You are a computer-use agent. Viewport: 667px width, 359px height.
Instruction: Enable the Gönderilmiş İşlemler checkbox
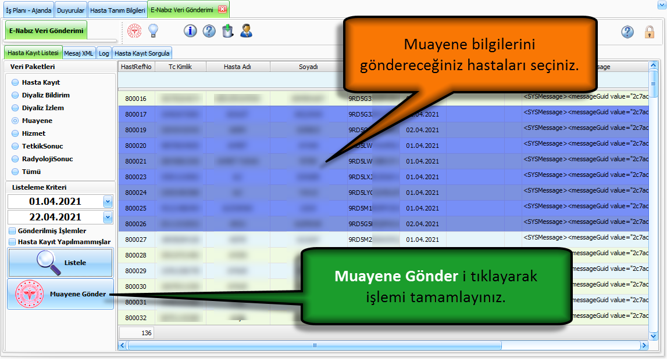tap(13, 231)
